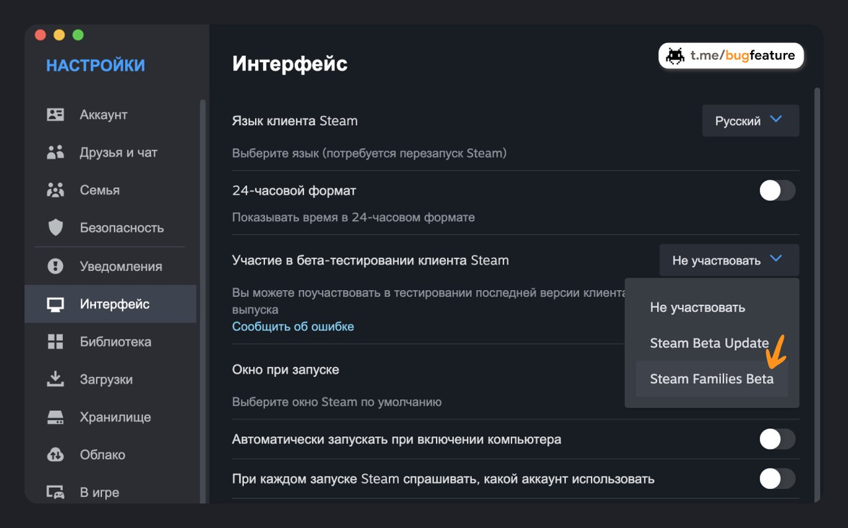848x528 pixels.
Task: Show Хранилище settings
Action: pos(110,417)
